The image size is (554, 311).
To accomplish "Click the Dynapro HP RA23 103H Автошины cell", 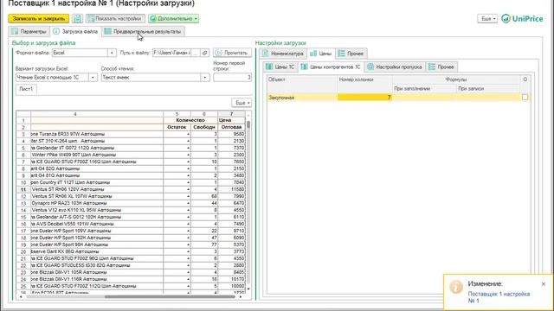I will [x=97, y=203].
